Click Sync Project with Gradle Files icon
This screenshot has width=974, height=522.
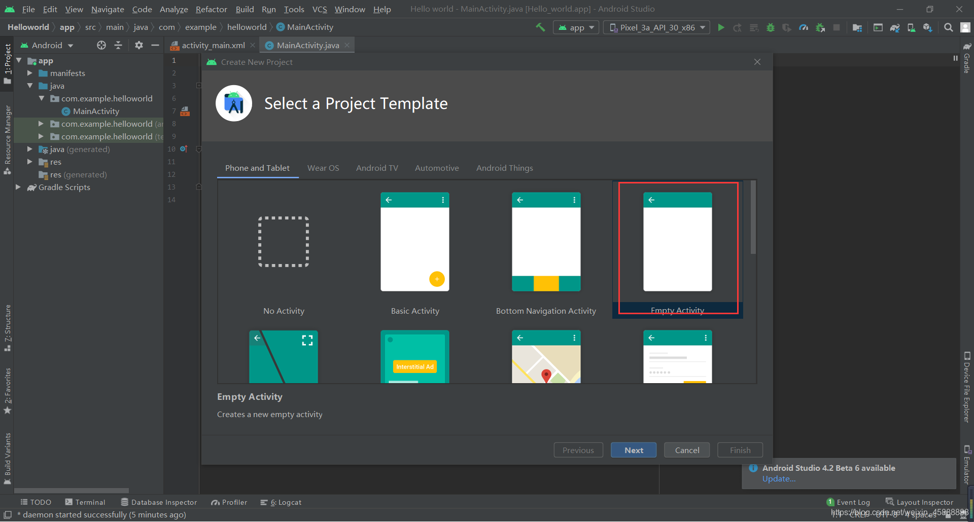coord(895,27)
